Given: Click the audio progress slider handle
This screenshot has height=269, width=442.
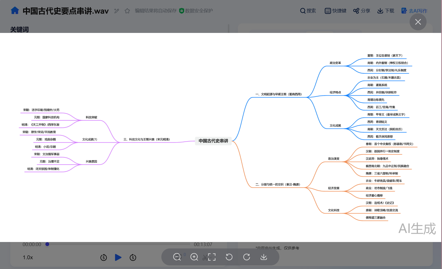Looking at the screenshot, I should coord(47,244).
